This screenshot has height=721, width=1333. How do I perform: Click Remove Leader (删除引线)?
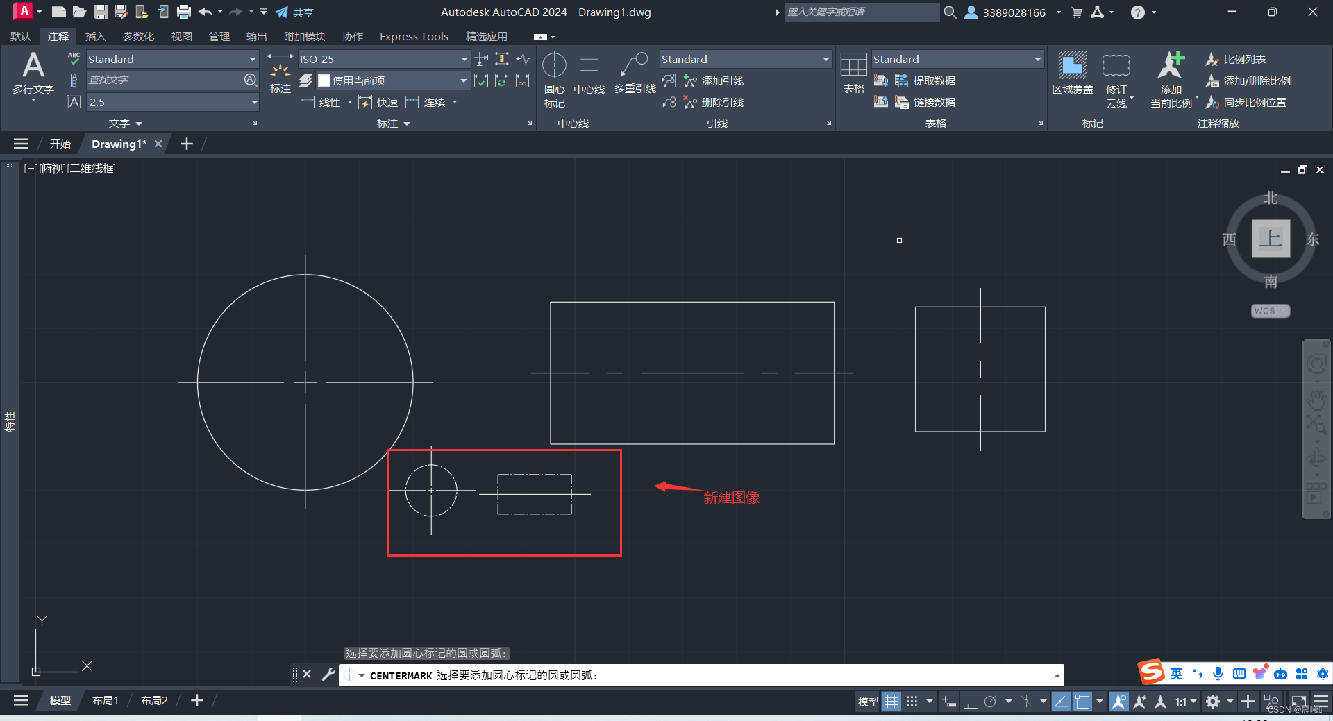(x=719, y=102)
